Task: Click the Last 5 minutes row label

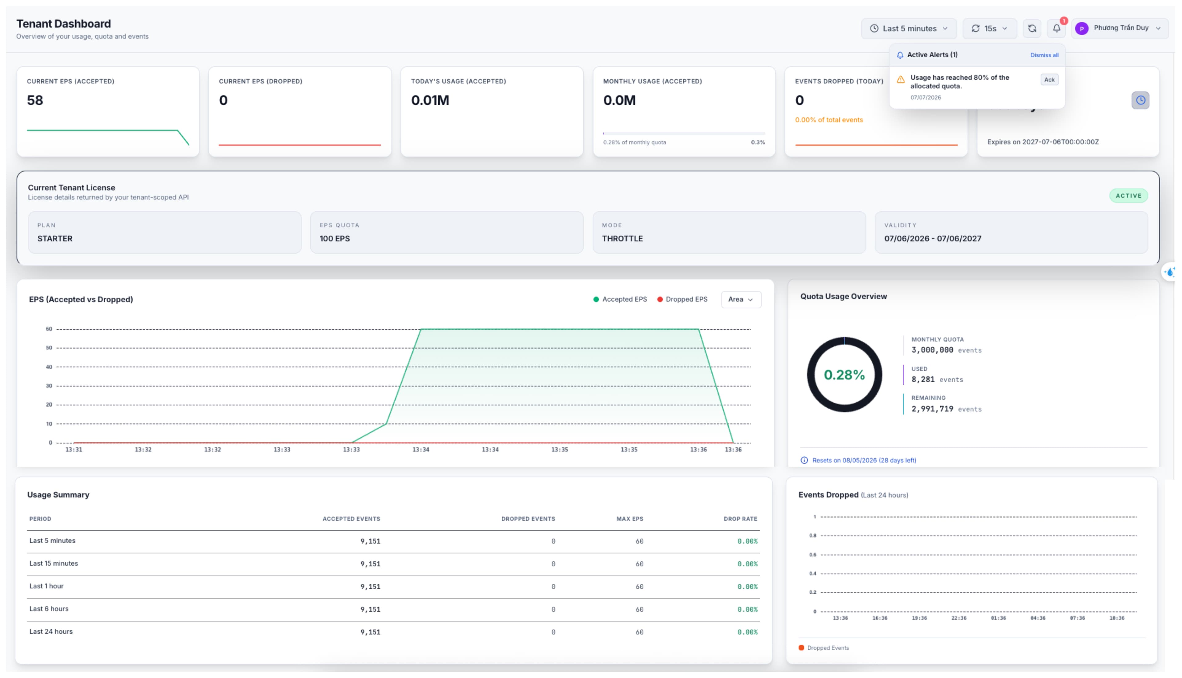Action: (52, 541)
